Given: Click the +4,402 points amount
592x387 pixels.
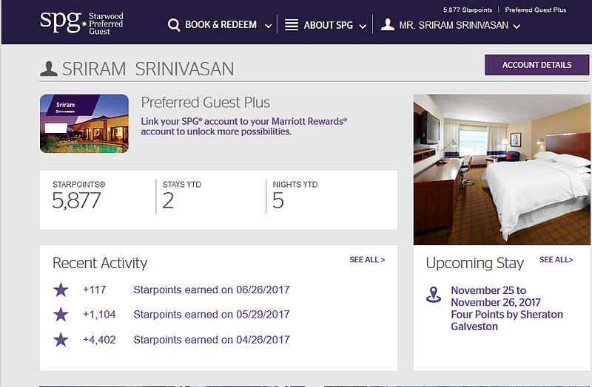Looking at the screenshot, I should point(99,340).
